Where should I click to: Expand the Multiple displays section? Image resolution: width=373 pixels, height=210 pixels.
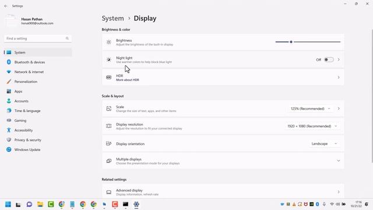(338, 161)
